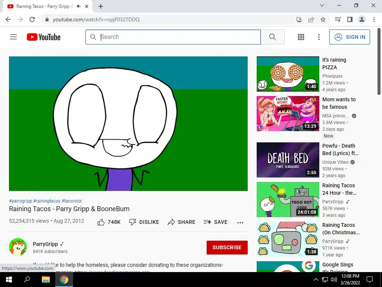Mute the tab audio icon
The width and height of the screenshot is (382, 287).
78,6
